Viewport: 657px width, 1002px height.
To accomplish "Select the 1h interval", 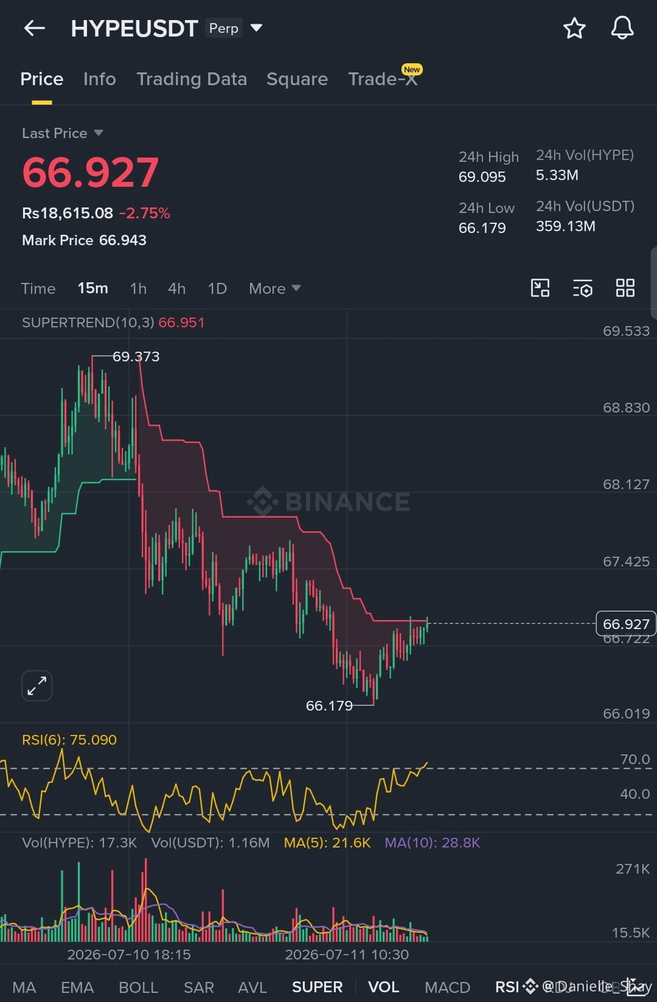I will (x=138, y=288).
